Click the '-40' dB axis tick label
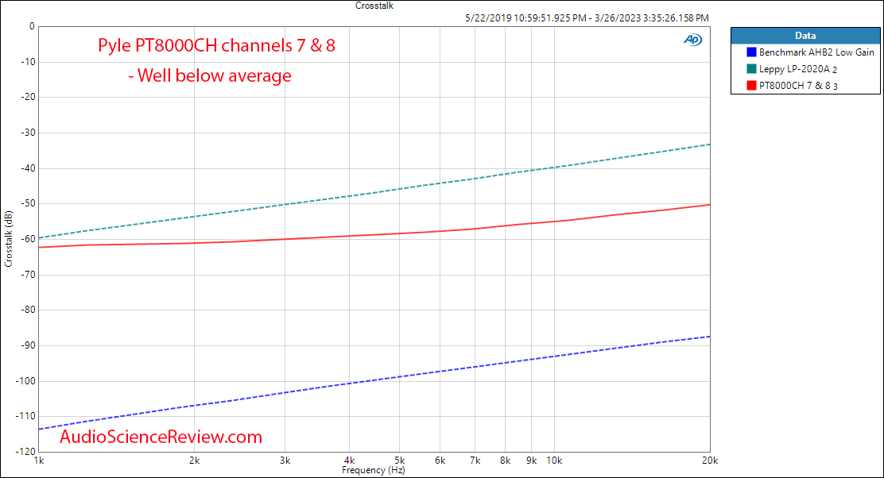The width and height of the screenshot is (884, 478). [28, 168]
